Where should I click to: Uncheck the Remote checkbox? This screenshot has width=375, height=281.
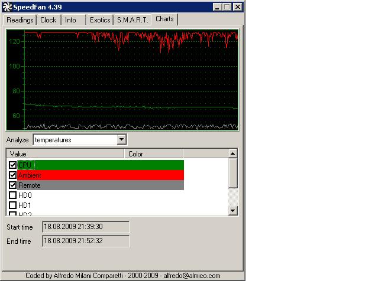click(12, 185)
